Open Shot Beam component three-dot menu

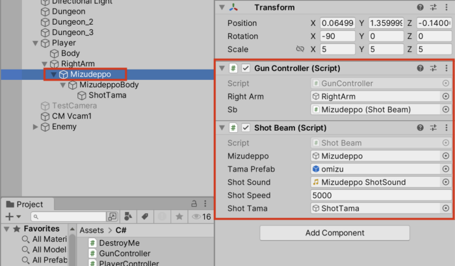click(446, 128)
